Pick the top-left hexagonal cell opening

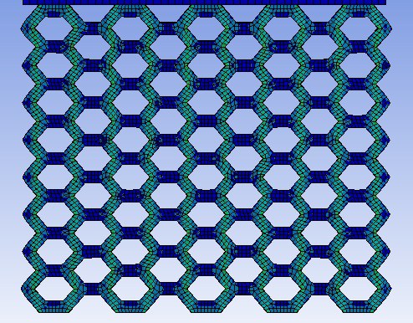[54, 28]
